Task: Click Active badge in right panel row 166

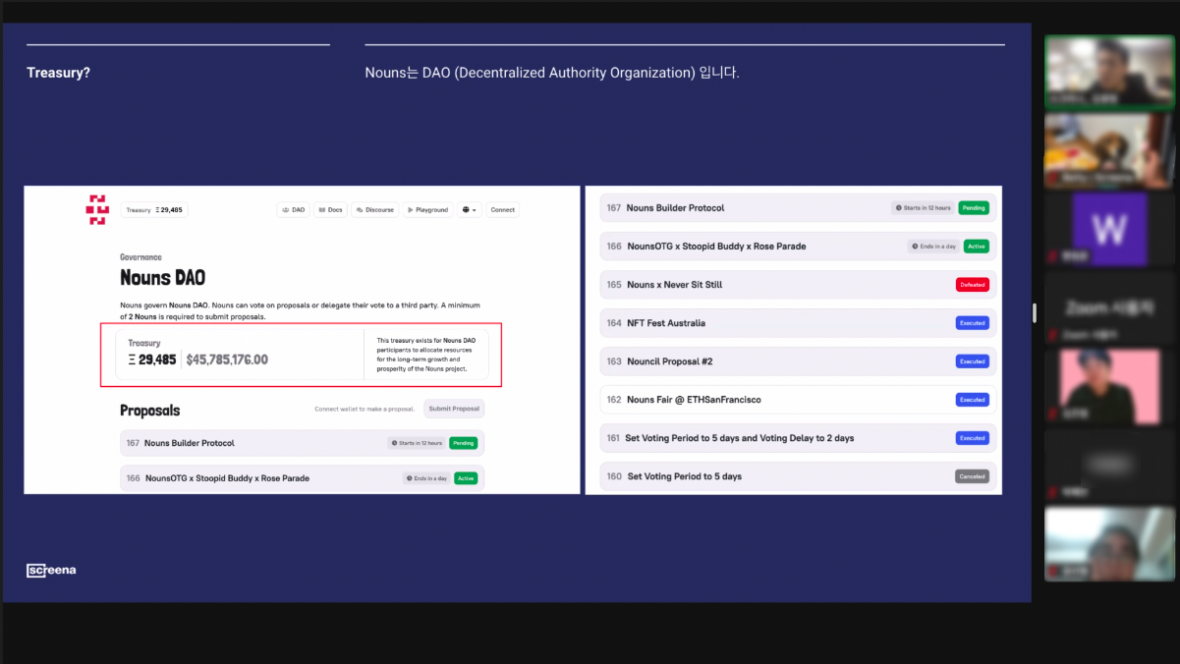Action: [x=976, y=247]
